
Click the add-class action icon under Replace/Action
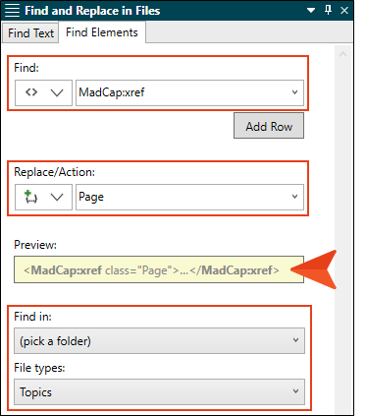(31, 197)
